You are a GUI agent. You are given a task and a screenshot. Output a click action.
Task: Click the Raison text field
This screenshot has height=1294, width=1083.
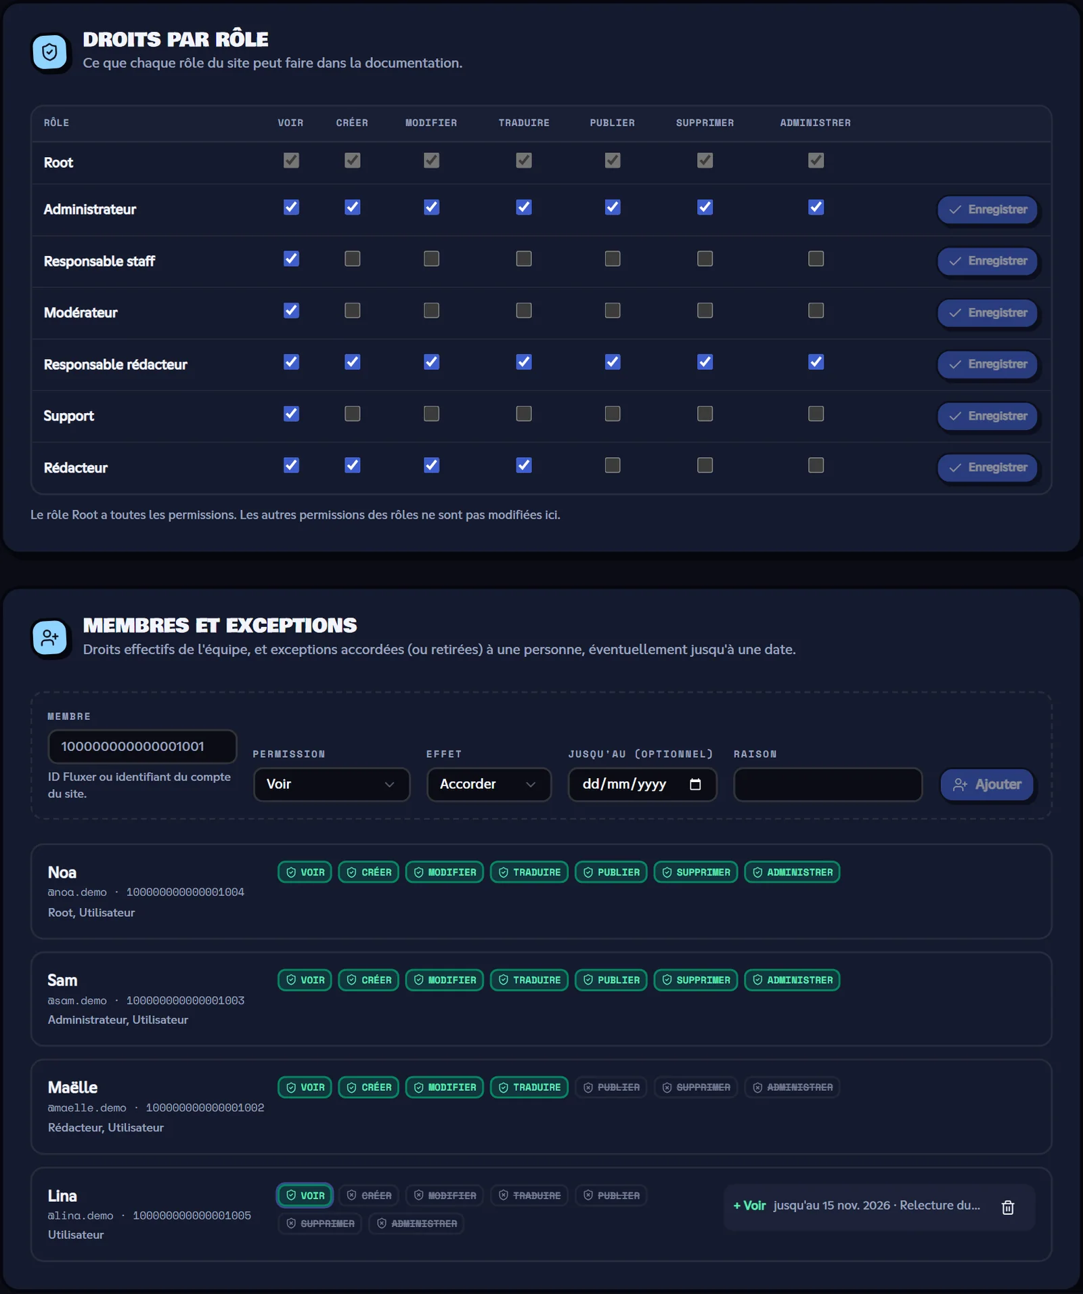tap(828, 784)
